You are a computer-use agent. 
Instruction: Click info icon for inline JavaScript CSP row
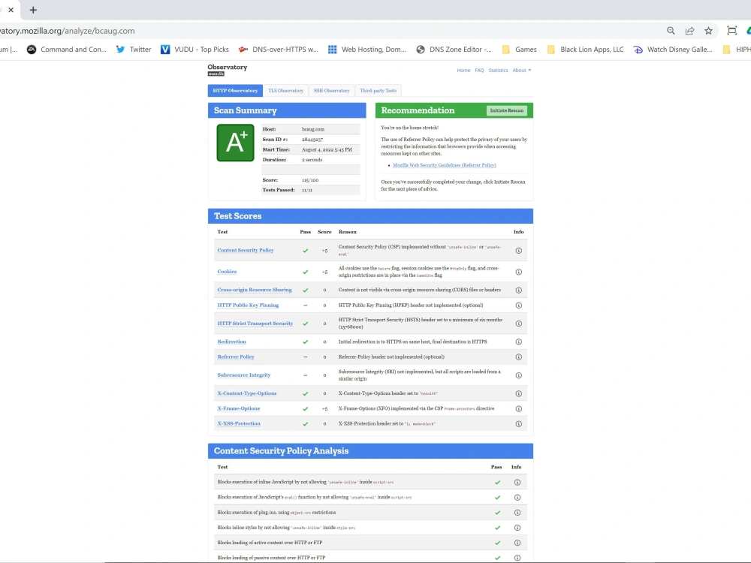point(517,483)
